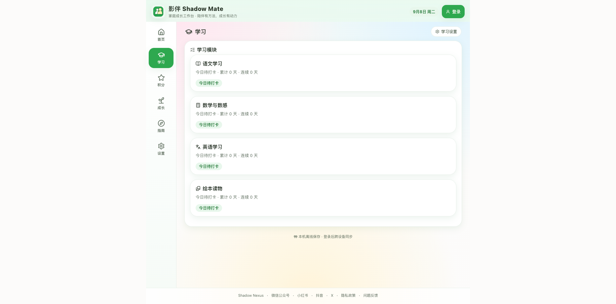
Task: Open the 微信公众号 footer link
Action: click(x=280, y=295)
